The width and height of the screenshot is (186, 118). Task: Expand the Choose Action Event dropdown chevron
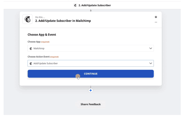point(151,63)
